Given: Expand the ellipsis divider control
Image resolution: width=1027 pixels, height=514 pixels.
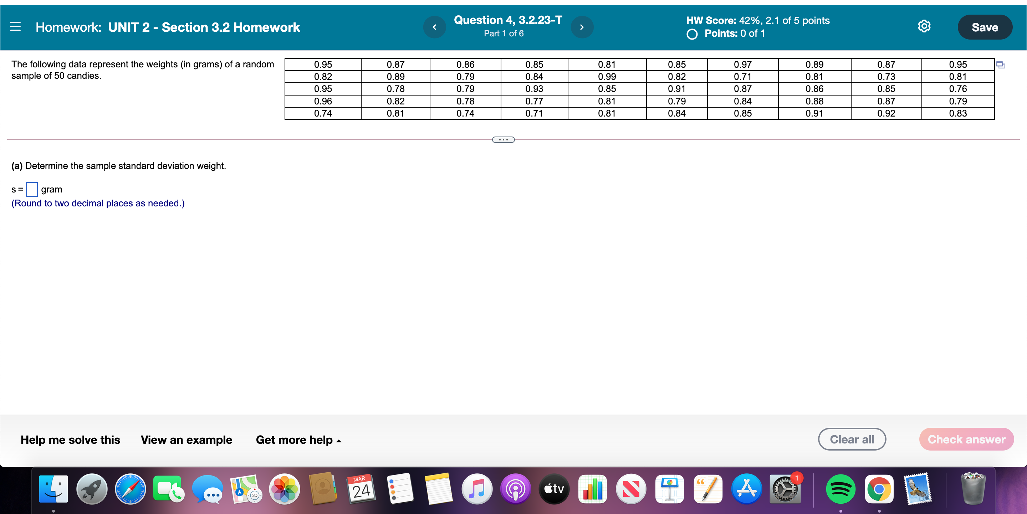Looking at the screenshot, I should [503, 139].
